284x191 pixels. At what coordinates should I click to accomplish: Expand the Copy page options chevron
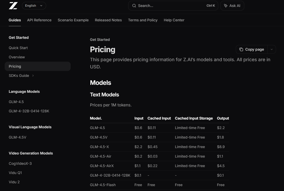[272, 49]
